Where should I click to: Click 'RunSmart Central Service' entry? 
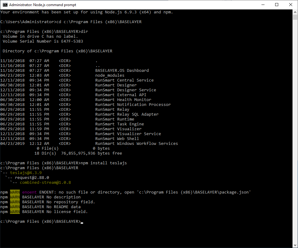point(124,80)
